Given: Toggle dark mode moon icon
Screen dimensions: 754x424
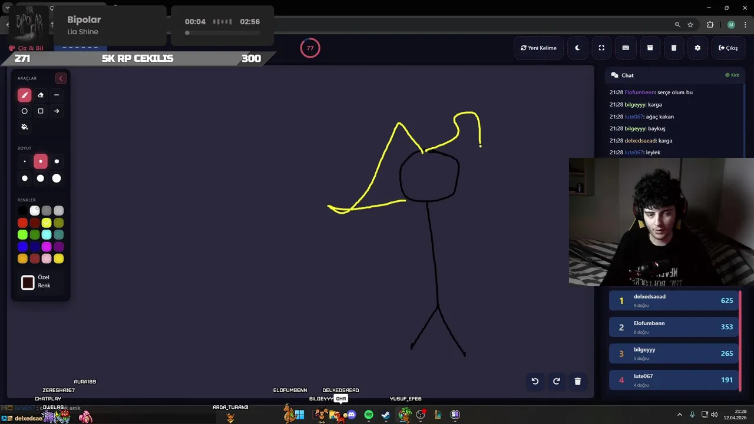Looking at the screenshot, I should tap(577, 48).
